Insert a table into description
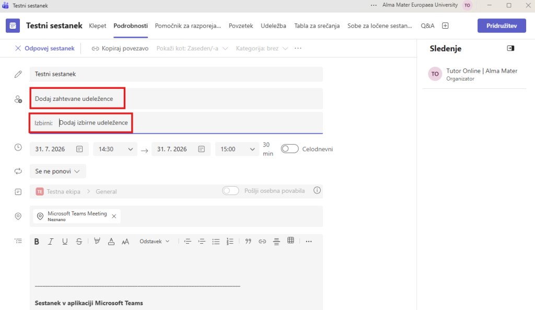 290,240
